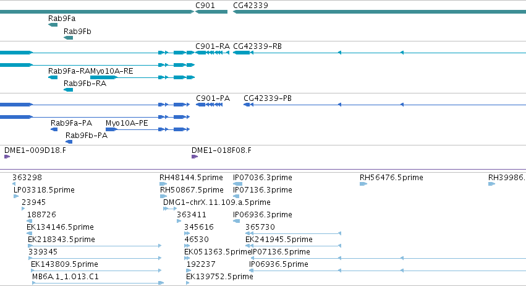
Task: Select the RH48144.5prime EST label
Action: (x=191, y=178)
